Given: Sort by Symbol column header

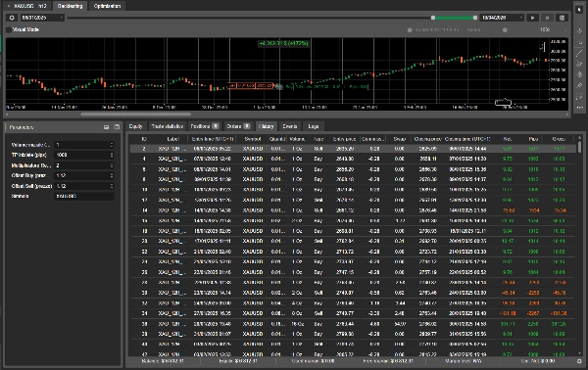Looking at the screenshot, I should (253, 139).
